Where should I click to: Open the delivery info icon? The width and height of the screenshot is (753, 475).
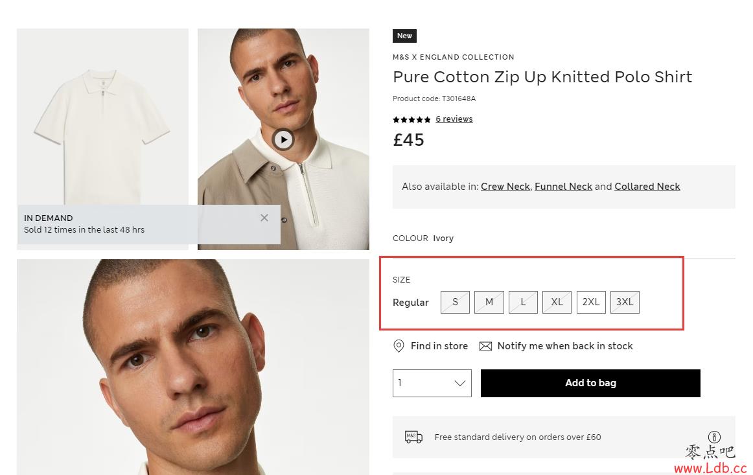point(714,437)
